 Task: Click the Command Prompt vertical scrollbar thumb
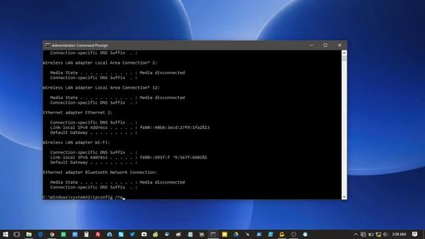click(x=344, y=58)
